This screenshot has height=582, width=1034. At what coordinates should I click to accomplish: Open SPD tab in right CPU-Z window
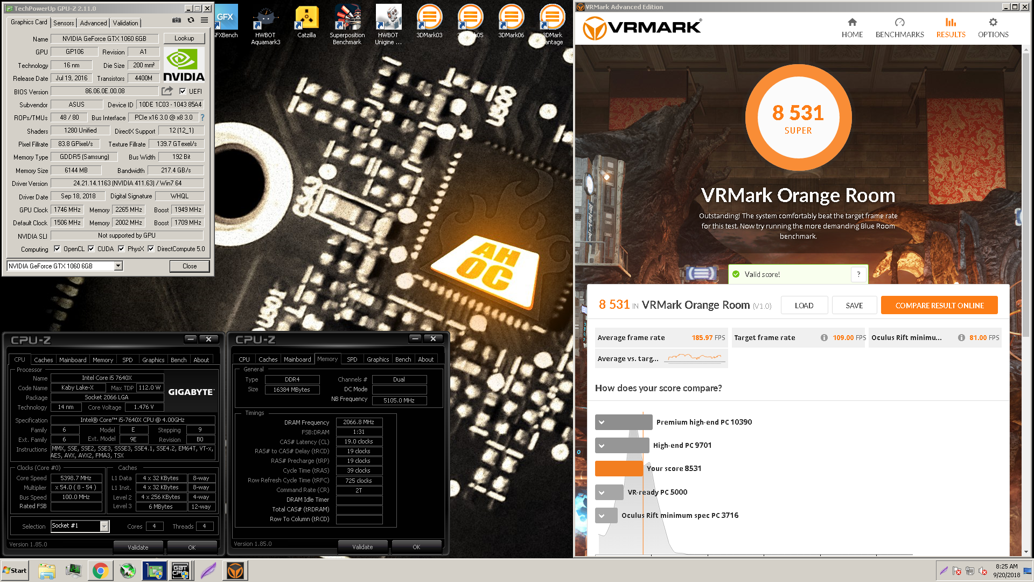pos(352,359)
